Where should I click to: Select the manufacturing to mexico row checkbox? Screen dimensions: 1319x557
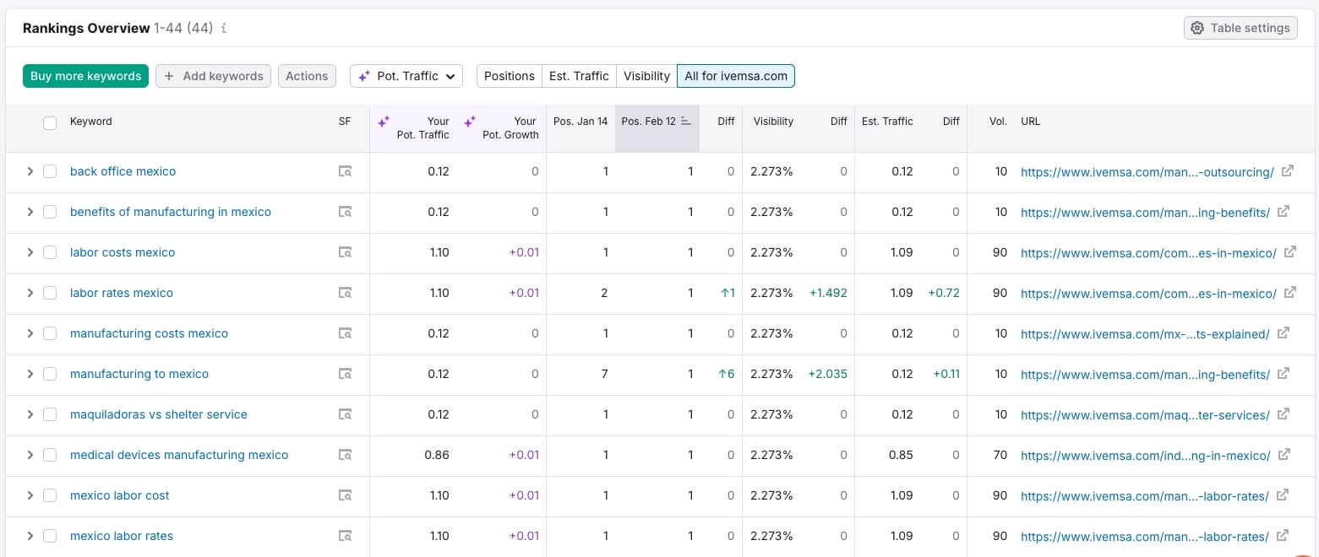(50, 374)
